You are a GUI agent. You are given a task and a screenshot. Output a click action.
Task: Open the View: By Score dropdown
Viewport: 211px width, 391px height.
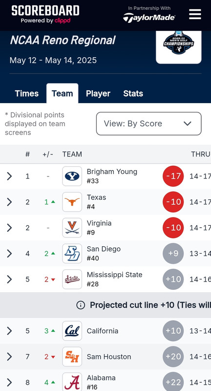point(148,124)
